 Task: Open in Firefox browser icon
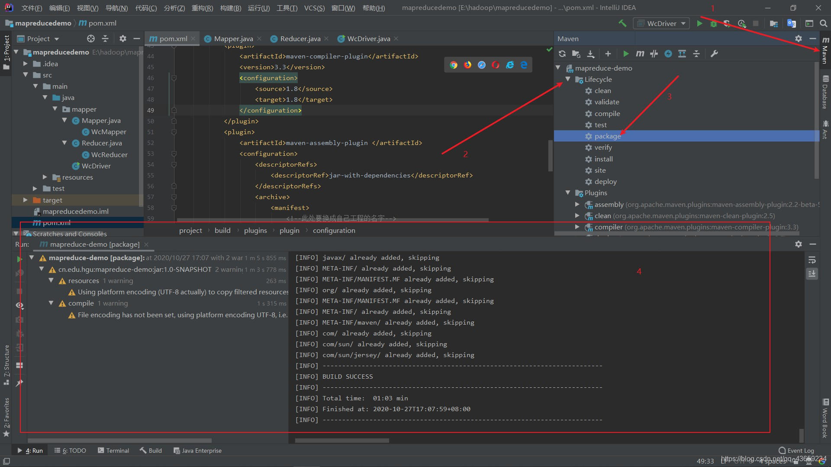(x=468, y=65)
